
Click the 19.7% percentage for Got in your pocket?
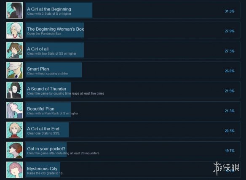coord(230,151)
